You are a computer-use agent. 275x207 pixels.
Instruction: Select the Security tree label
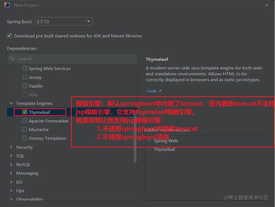[24, 147]
